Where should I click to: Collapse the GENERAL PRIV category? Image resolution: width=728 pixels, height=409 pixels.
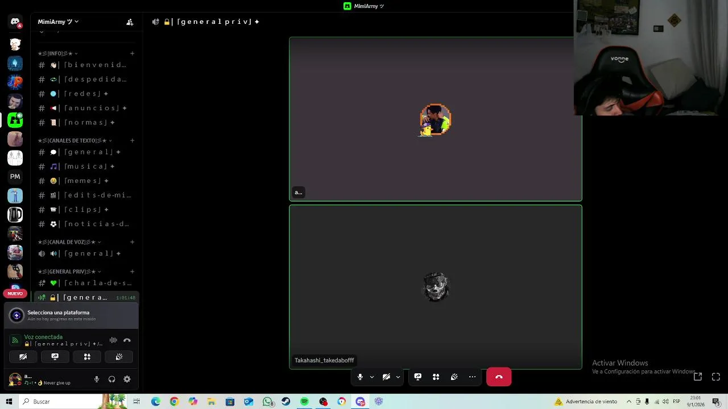click(x=69, y=272)
